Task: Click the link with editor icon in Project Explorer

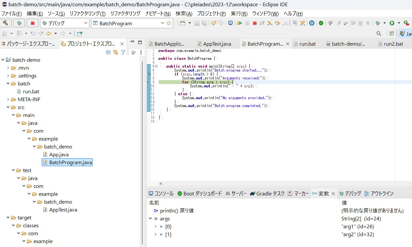Action: point(116,52)
